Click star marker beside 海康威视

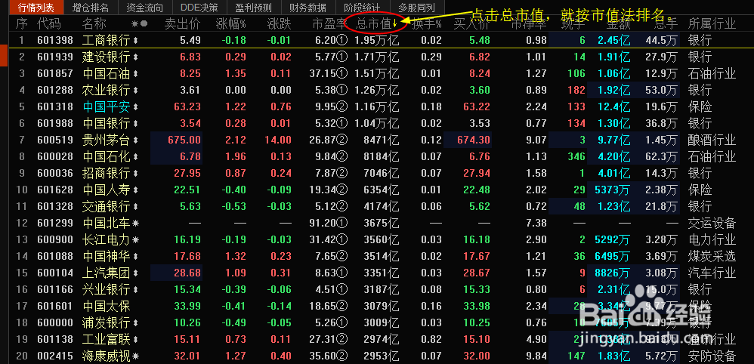pos(135,356)
